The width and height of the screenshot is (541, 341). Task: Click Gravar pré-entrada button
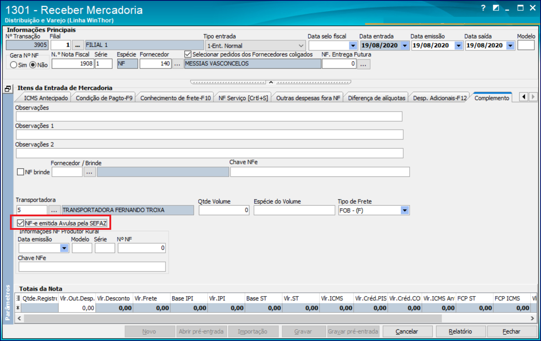click(x=353, y=331)
